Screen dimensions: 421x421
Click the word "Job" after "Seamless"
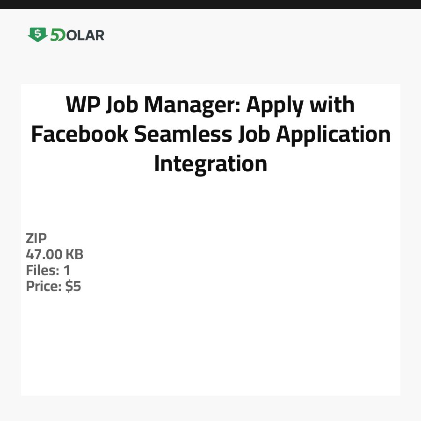(x=254, y=135)
